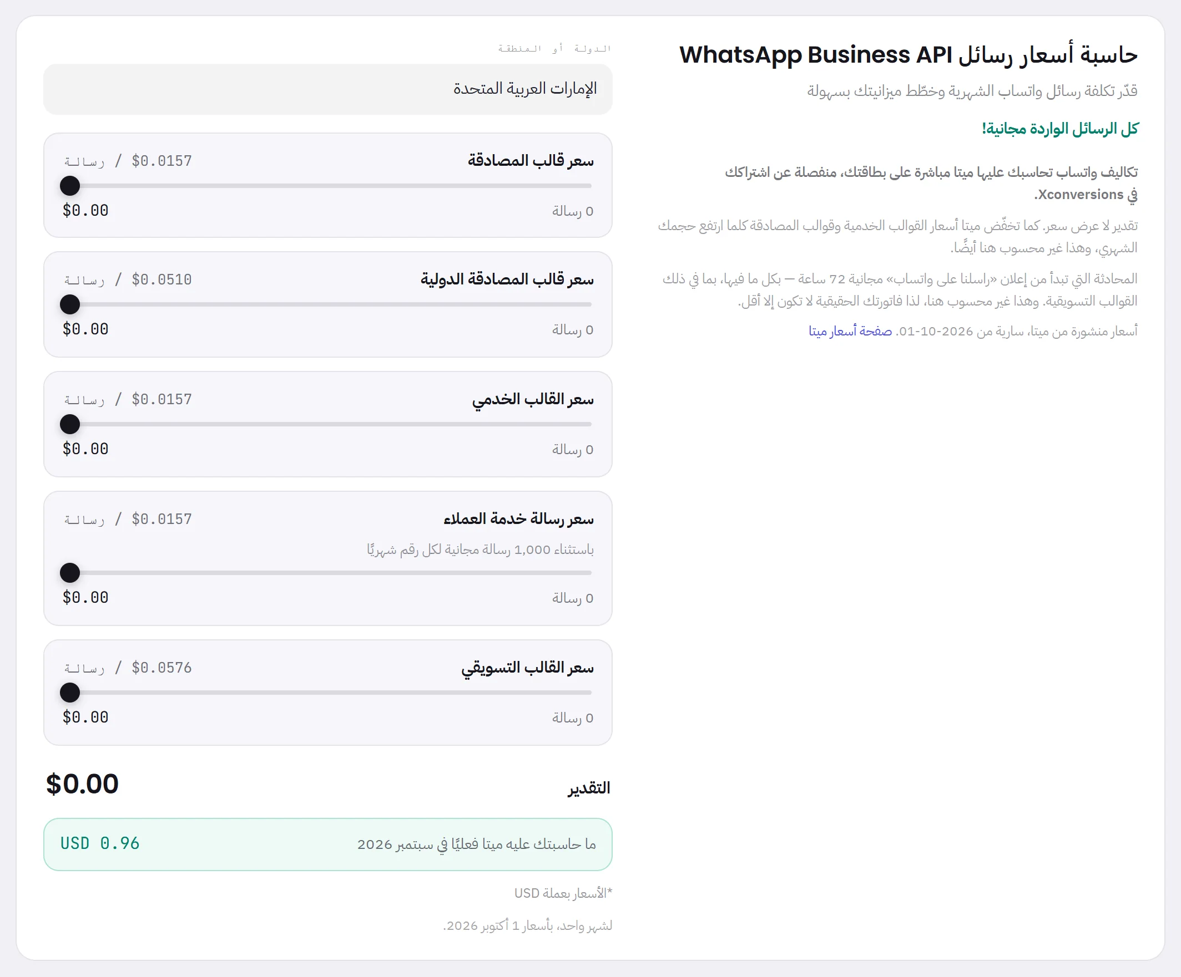Click the لشهر واحد، بأسعار 1 أكتوبر 2026 footnote

click(x=528, y=926)
